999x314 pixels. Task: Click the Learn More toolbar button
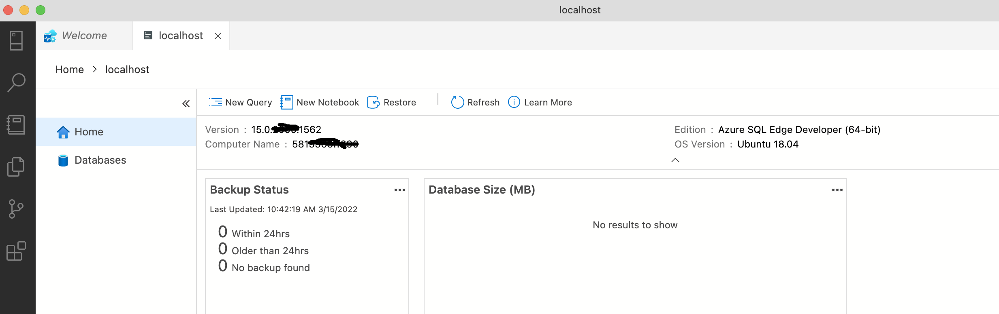540,102
